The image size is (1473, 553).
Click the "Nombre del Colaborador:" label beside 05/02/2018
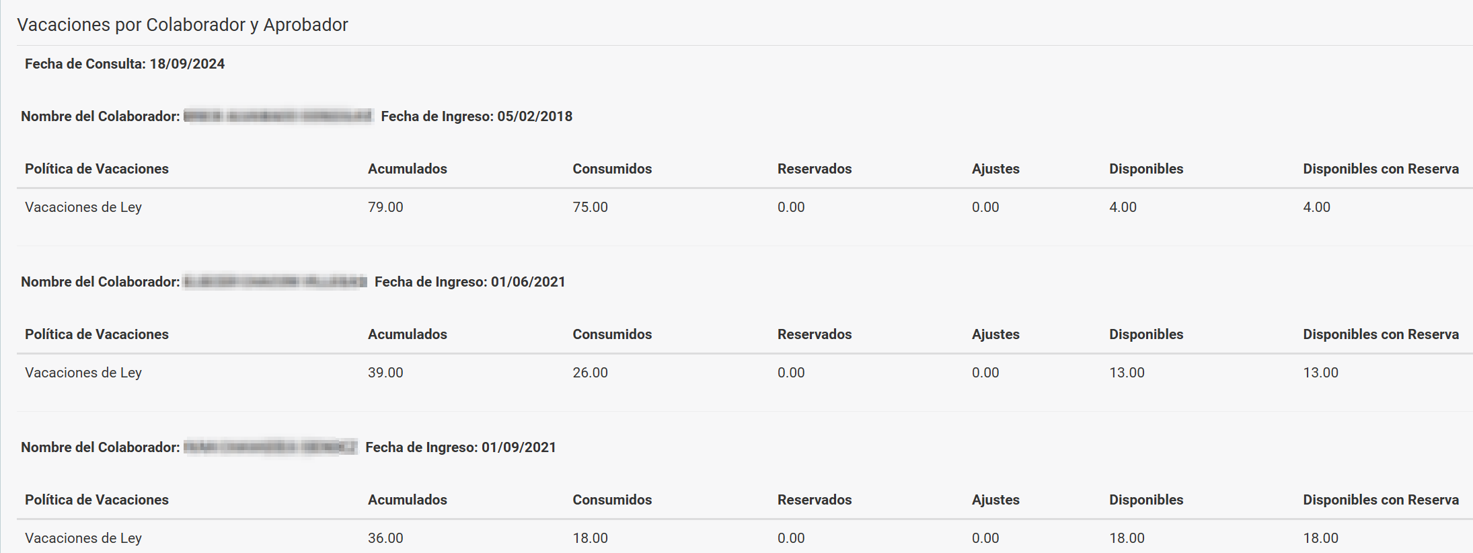(x=100, y=116)
